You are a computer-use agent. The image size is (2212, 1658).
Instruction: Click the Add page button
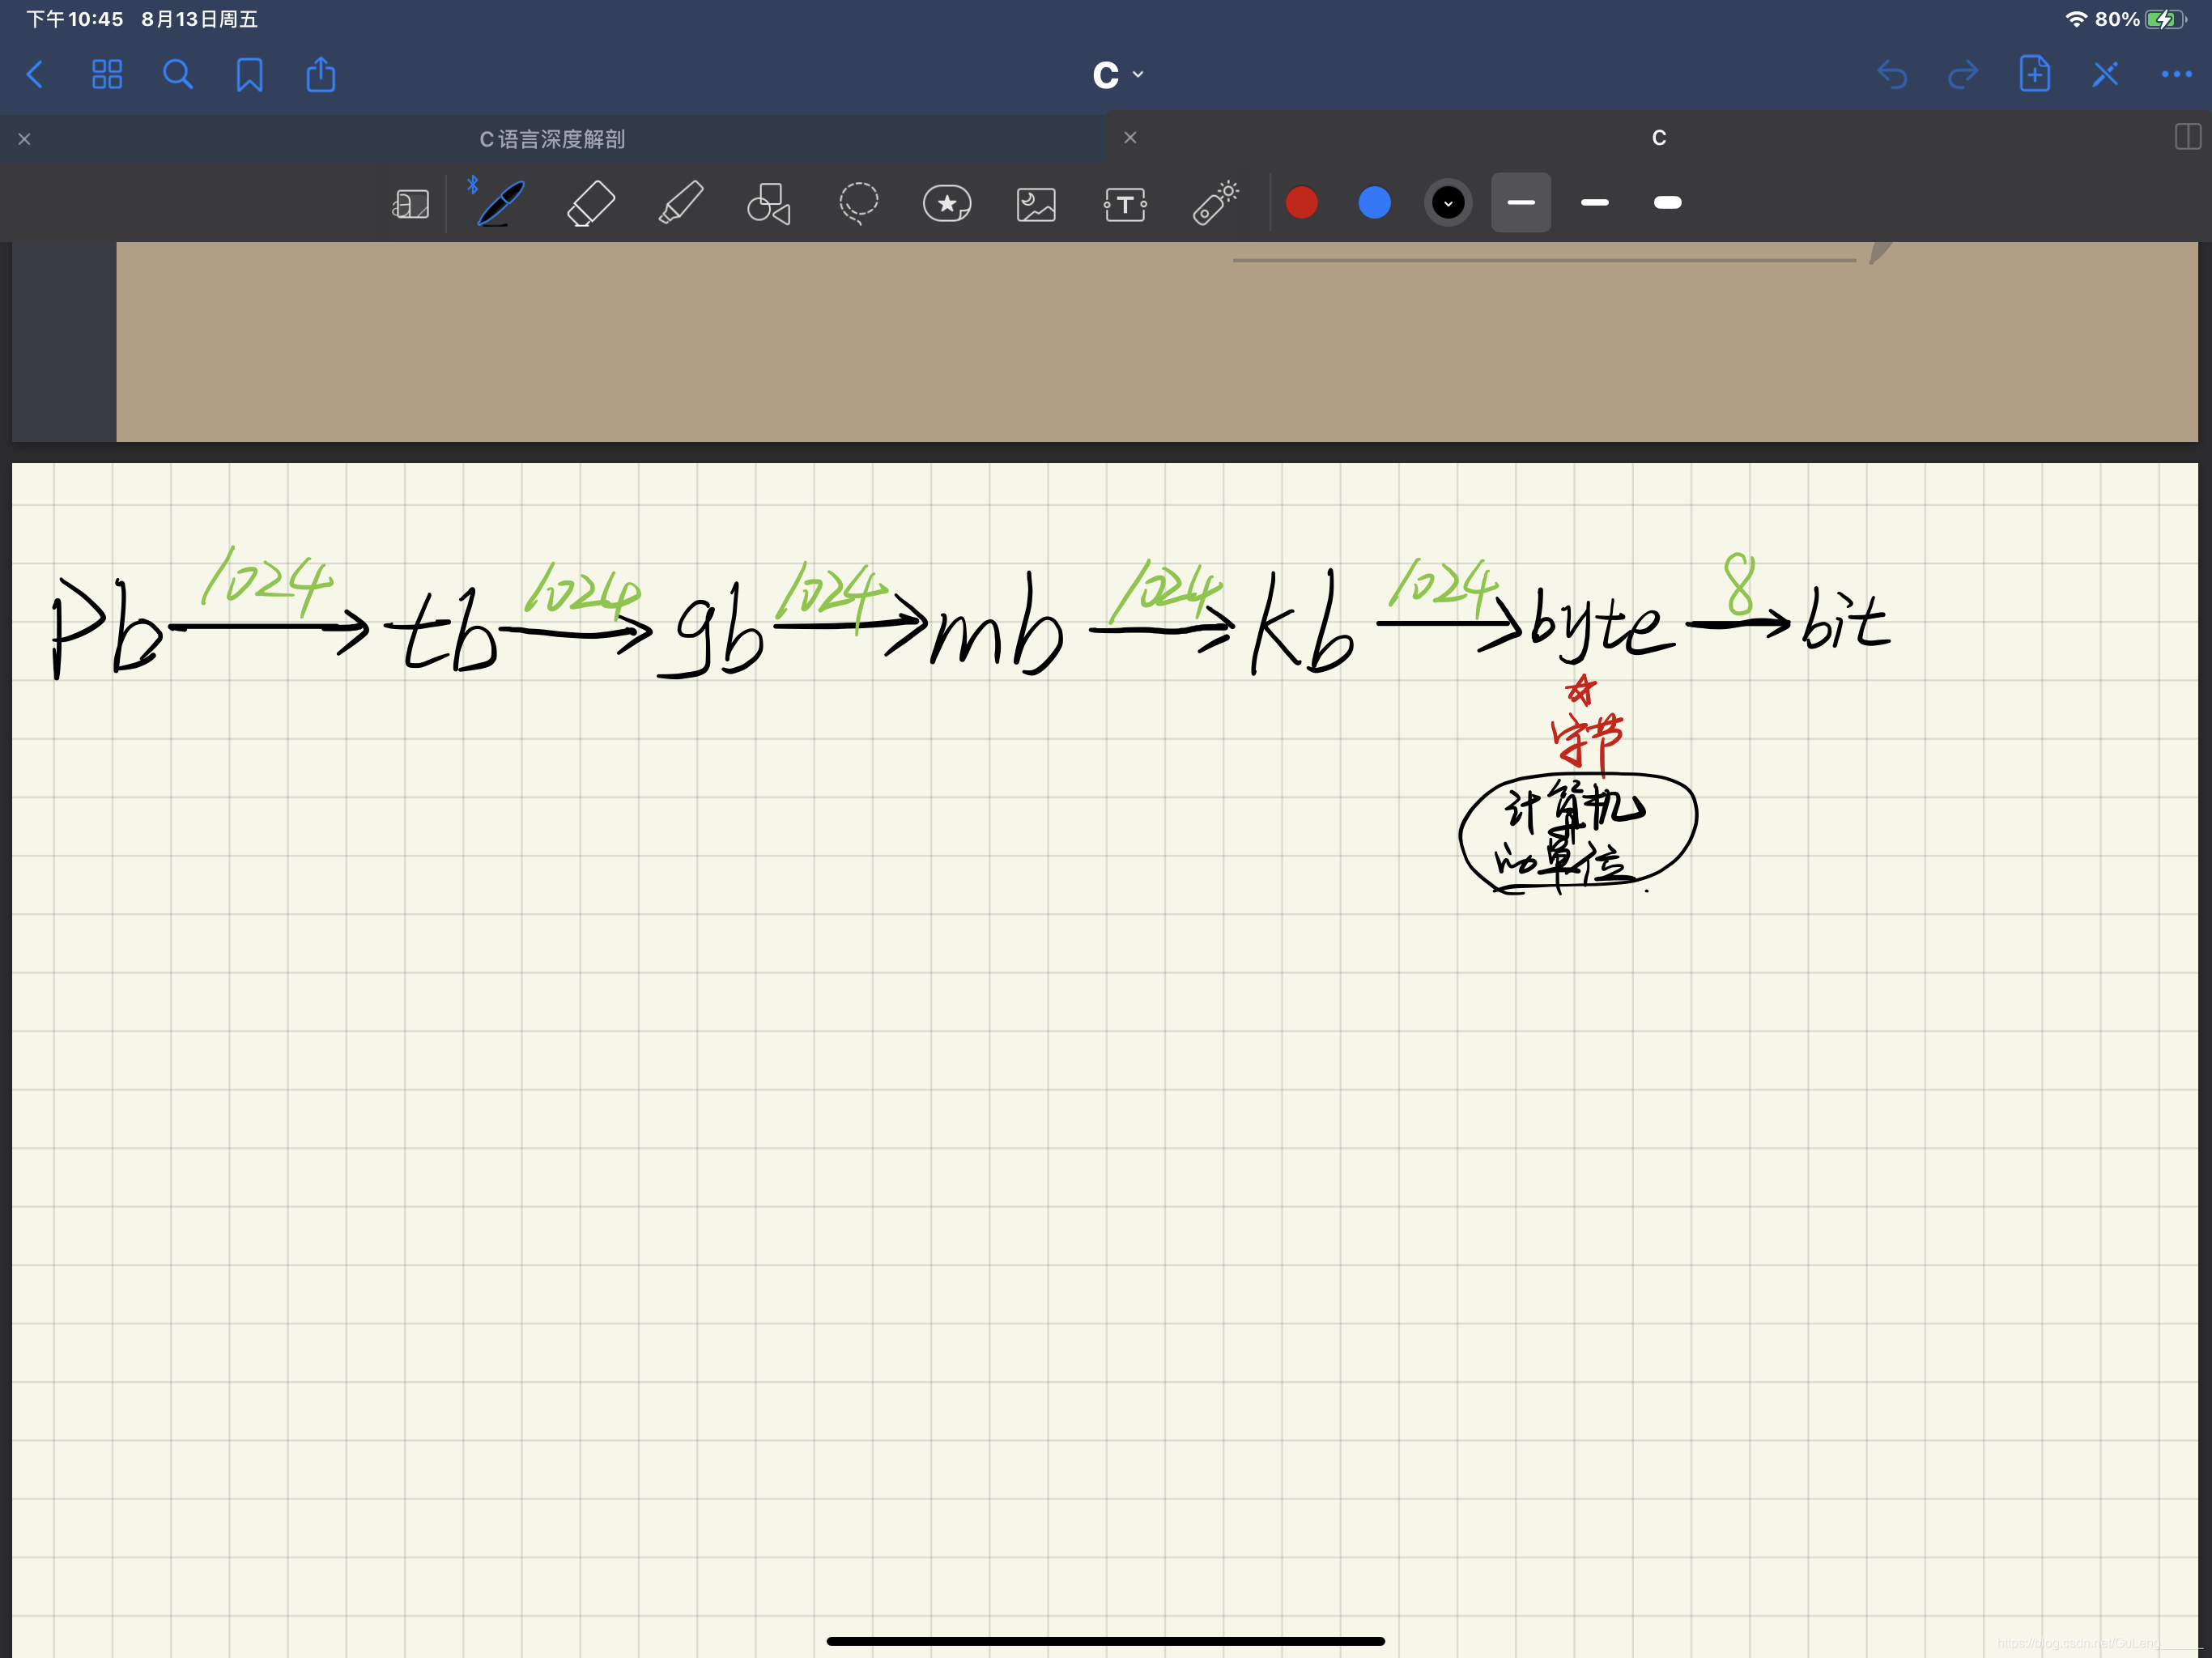[2034, 74]
